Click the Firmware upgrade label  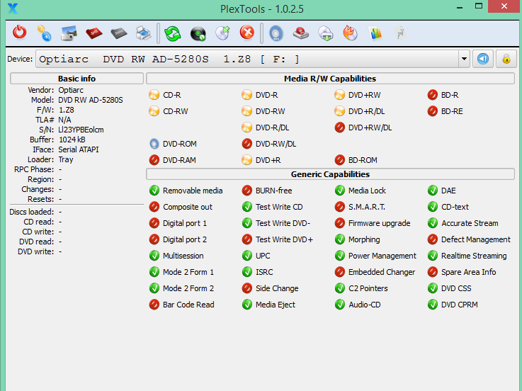[x=379, y=223]
